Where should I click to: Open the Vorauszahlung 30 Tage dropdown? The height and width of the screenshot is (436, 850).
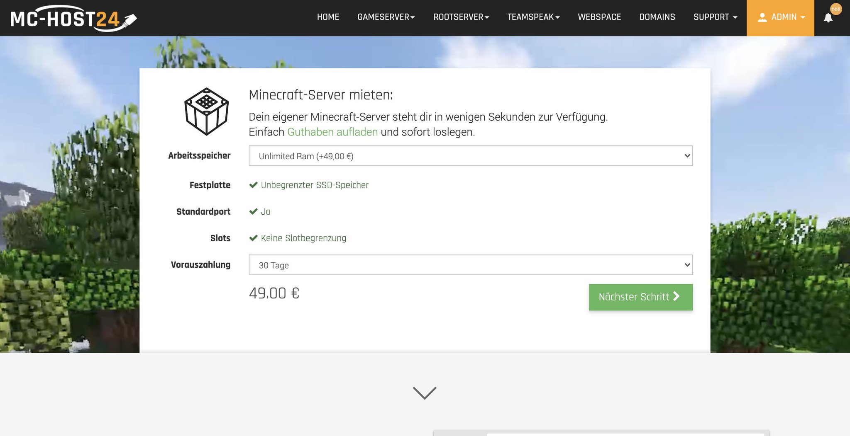[471, 265]
